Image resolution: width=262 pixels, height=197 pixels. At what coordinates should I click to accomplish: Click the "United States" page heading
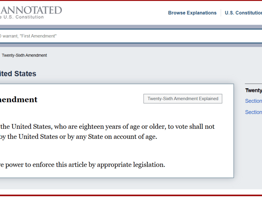point(18,74)
